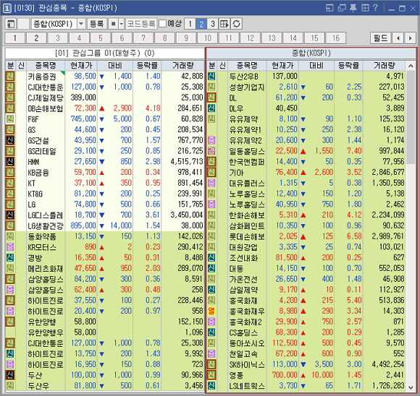The height and width of the screenshot is (396, 420).
Task: Click the 신 badge beside 기아
Action: [211, 173]
